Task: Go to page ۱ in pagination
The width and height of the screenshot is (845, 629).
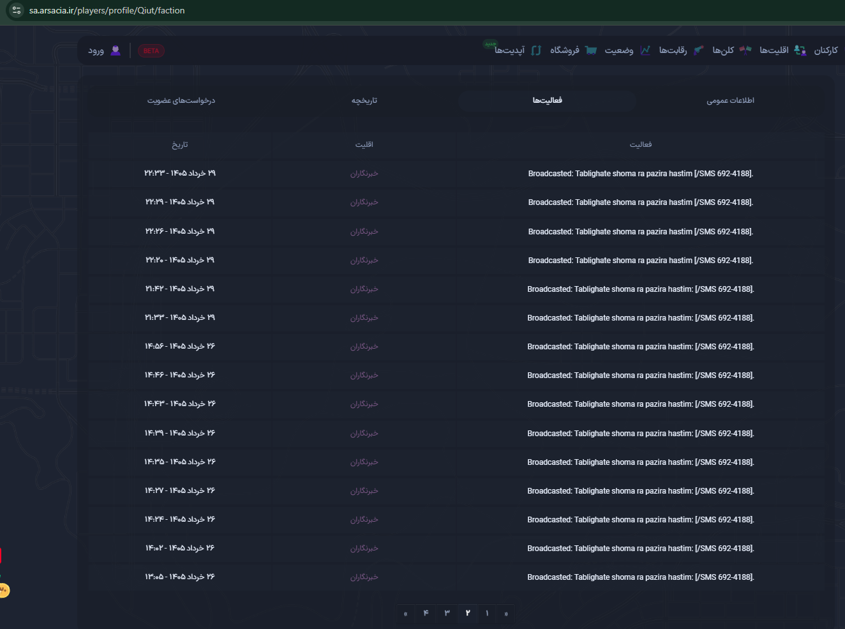Action: [487, 613]
